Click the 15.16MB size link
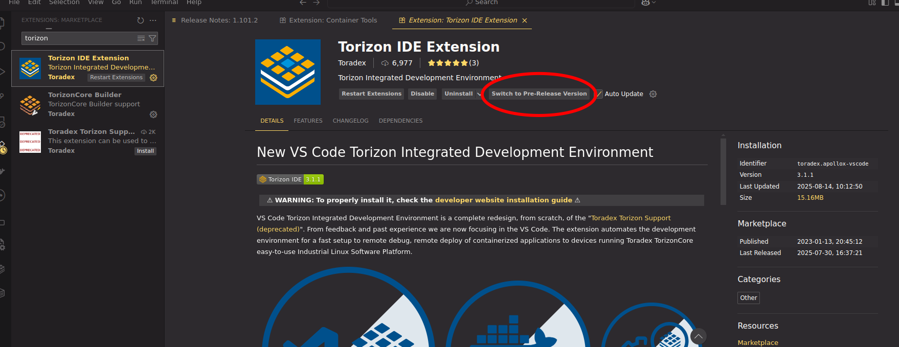The width and height of the screenshot is (899, 347). coord(810,198)
